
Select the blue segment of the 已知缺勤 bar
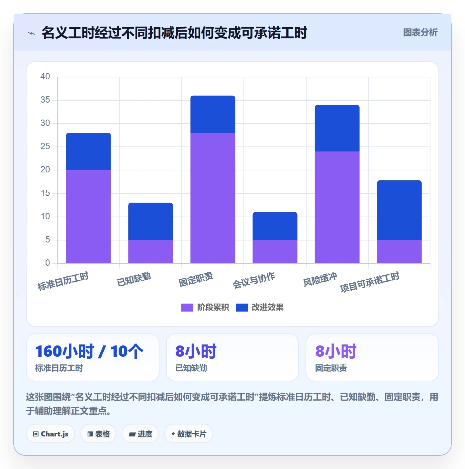(150, 221)
